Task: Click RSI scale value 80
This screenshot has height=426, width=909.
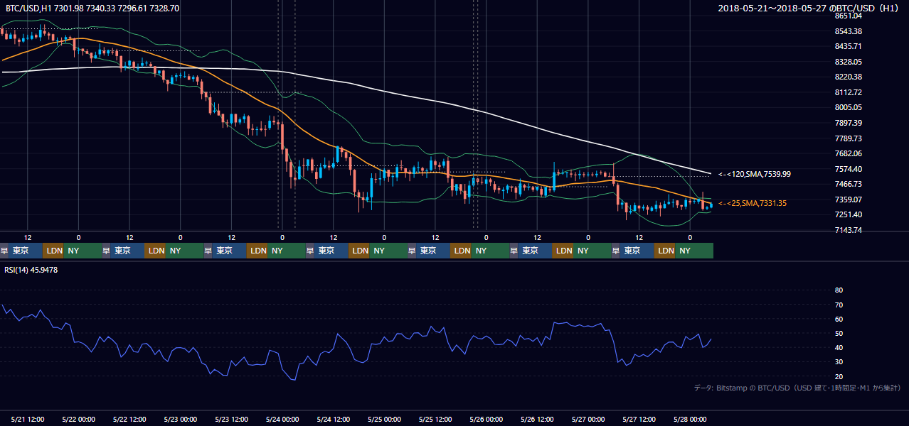Action: click(x=839, y=290)
